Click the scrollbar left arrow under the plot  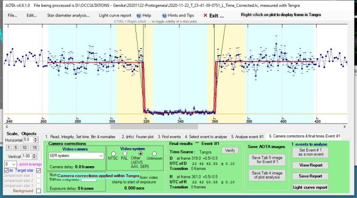click(x=7, y=126)
